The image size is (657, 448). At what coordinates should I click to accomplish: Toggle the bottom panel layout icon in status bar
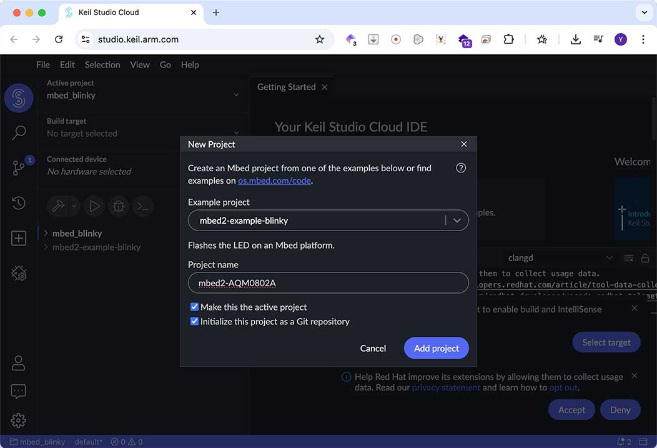click(643, 442)
